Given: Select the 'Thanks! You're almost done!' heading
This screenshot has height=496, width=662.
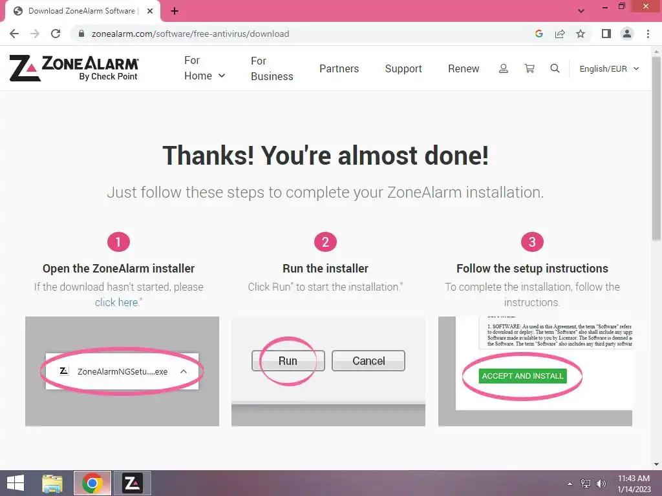Looking at the screenshot, I should click(326, 155).
